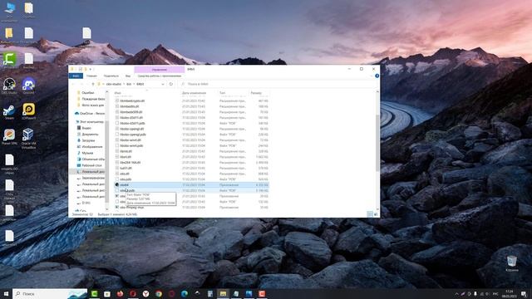
Task: Open Поделиться ribbon tab
Action: click(x=111, y=76)
